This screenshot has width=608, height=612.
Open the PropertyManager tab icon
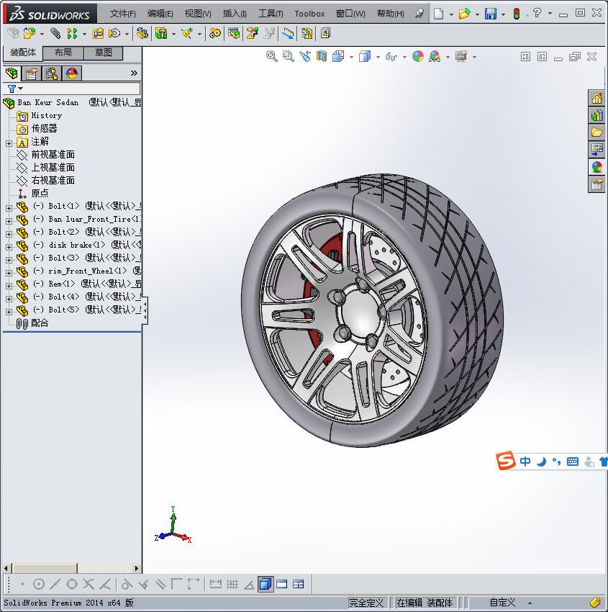[x=31, y=73]
